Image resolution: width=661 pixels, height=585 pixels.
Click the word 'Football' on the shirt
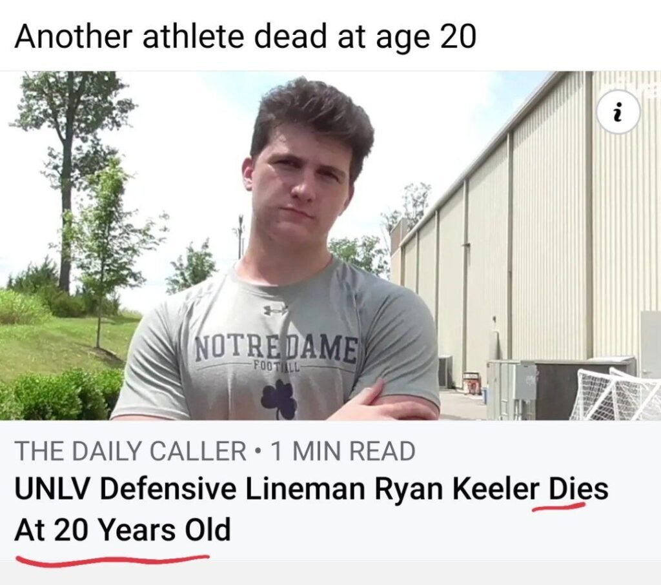click(276, 366)
